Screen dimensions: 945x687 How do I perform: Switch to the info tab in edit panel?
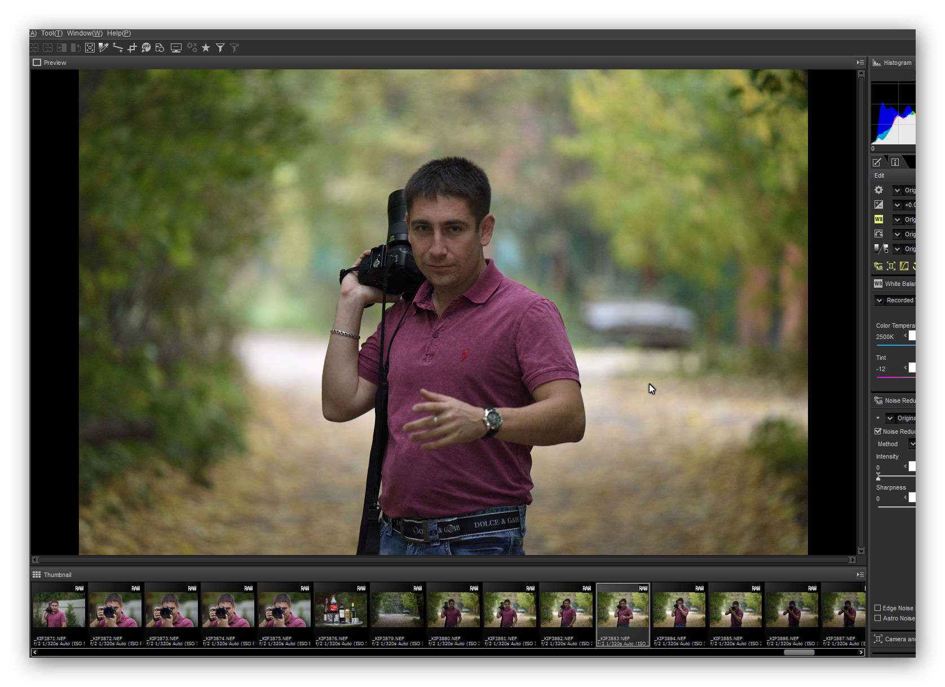[x=895, y=162]
